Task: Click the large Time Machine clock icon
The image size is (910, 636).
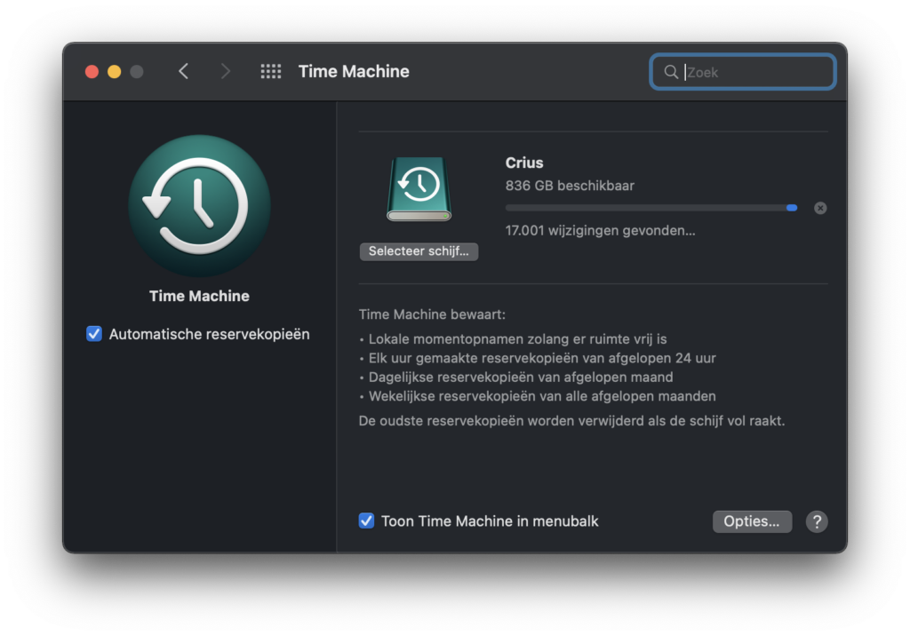Action: pos(199,206)
